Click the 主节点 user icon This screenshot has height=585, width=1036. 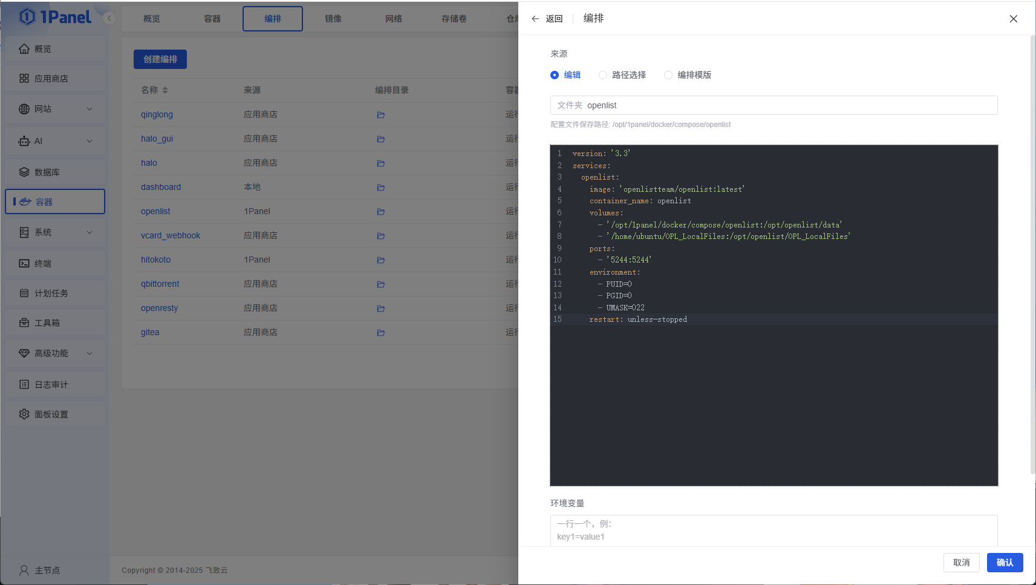[x=24, y=570]
